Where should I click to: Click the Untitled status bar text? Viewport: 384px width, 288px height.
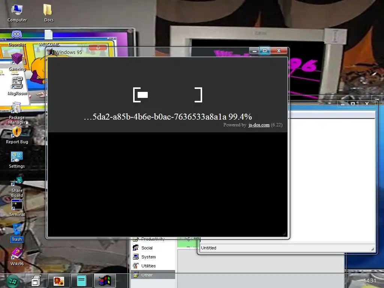pyautogui.click(x=208, y=248)
